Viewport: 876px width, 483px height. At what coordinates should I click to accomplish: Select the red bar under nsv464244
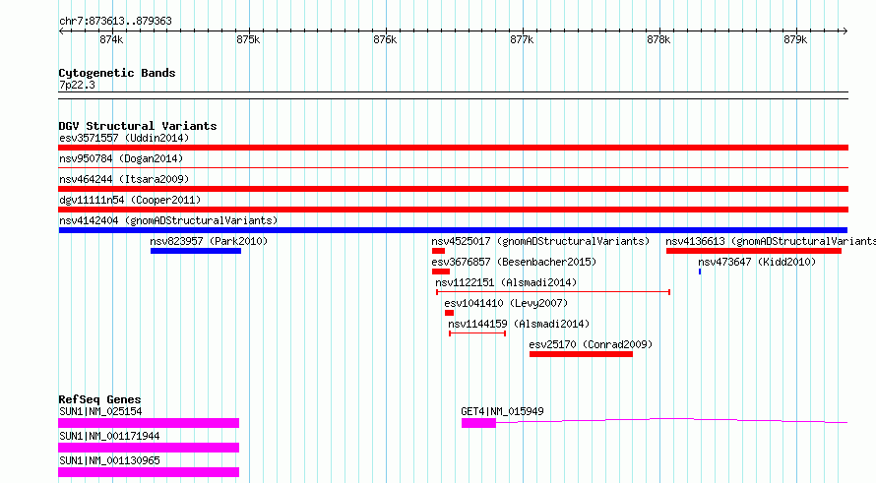453,189
